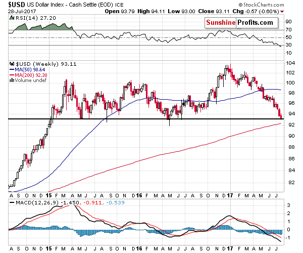
Task: Click the Low 93.00 value
Action: coord(181,12)
